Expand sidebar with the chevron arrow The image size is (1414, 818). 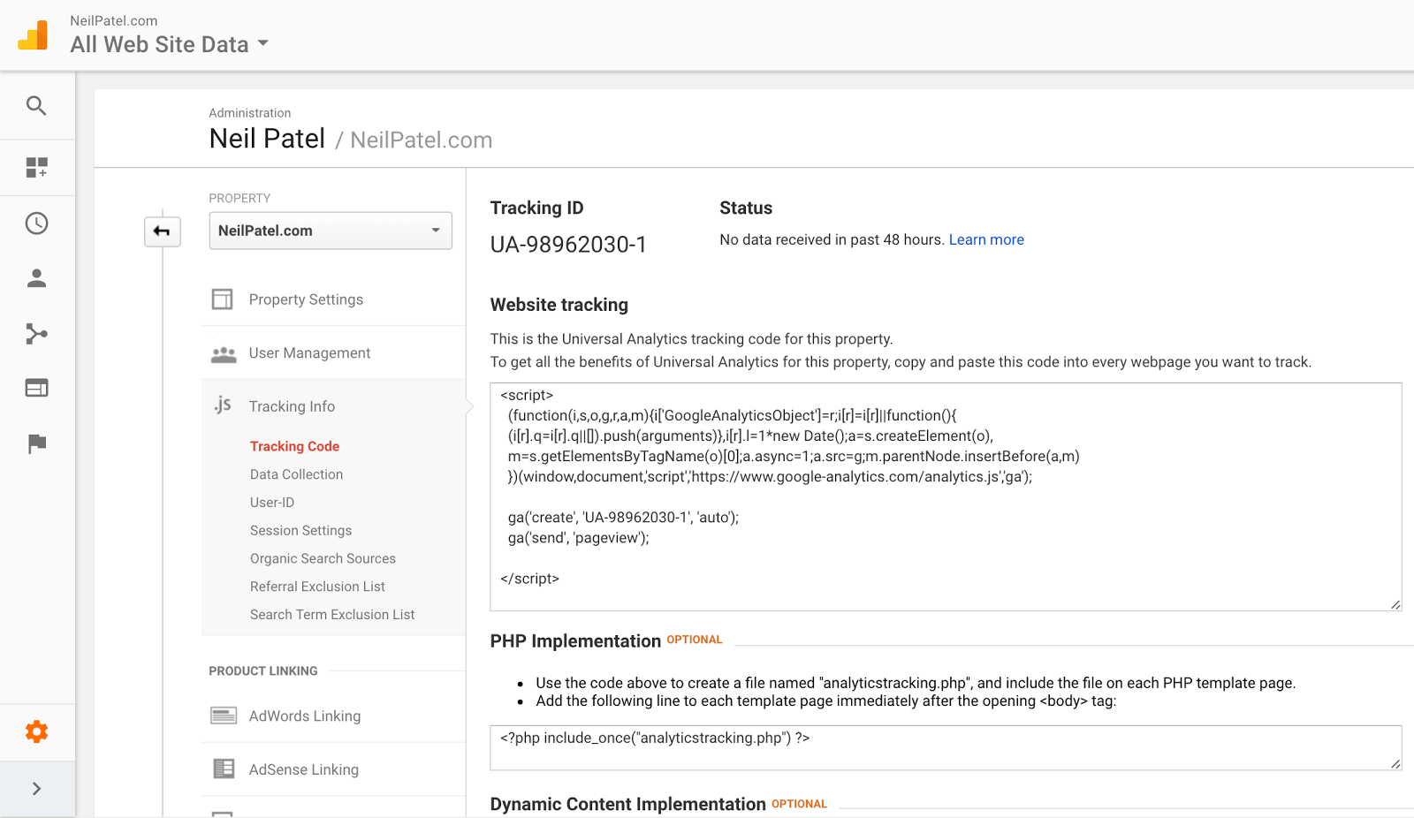click(x=36, y=789)
